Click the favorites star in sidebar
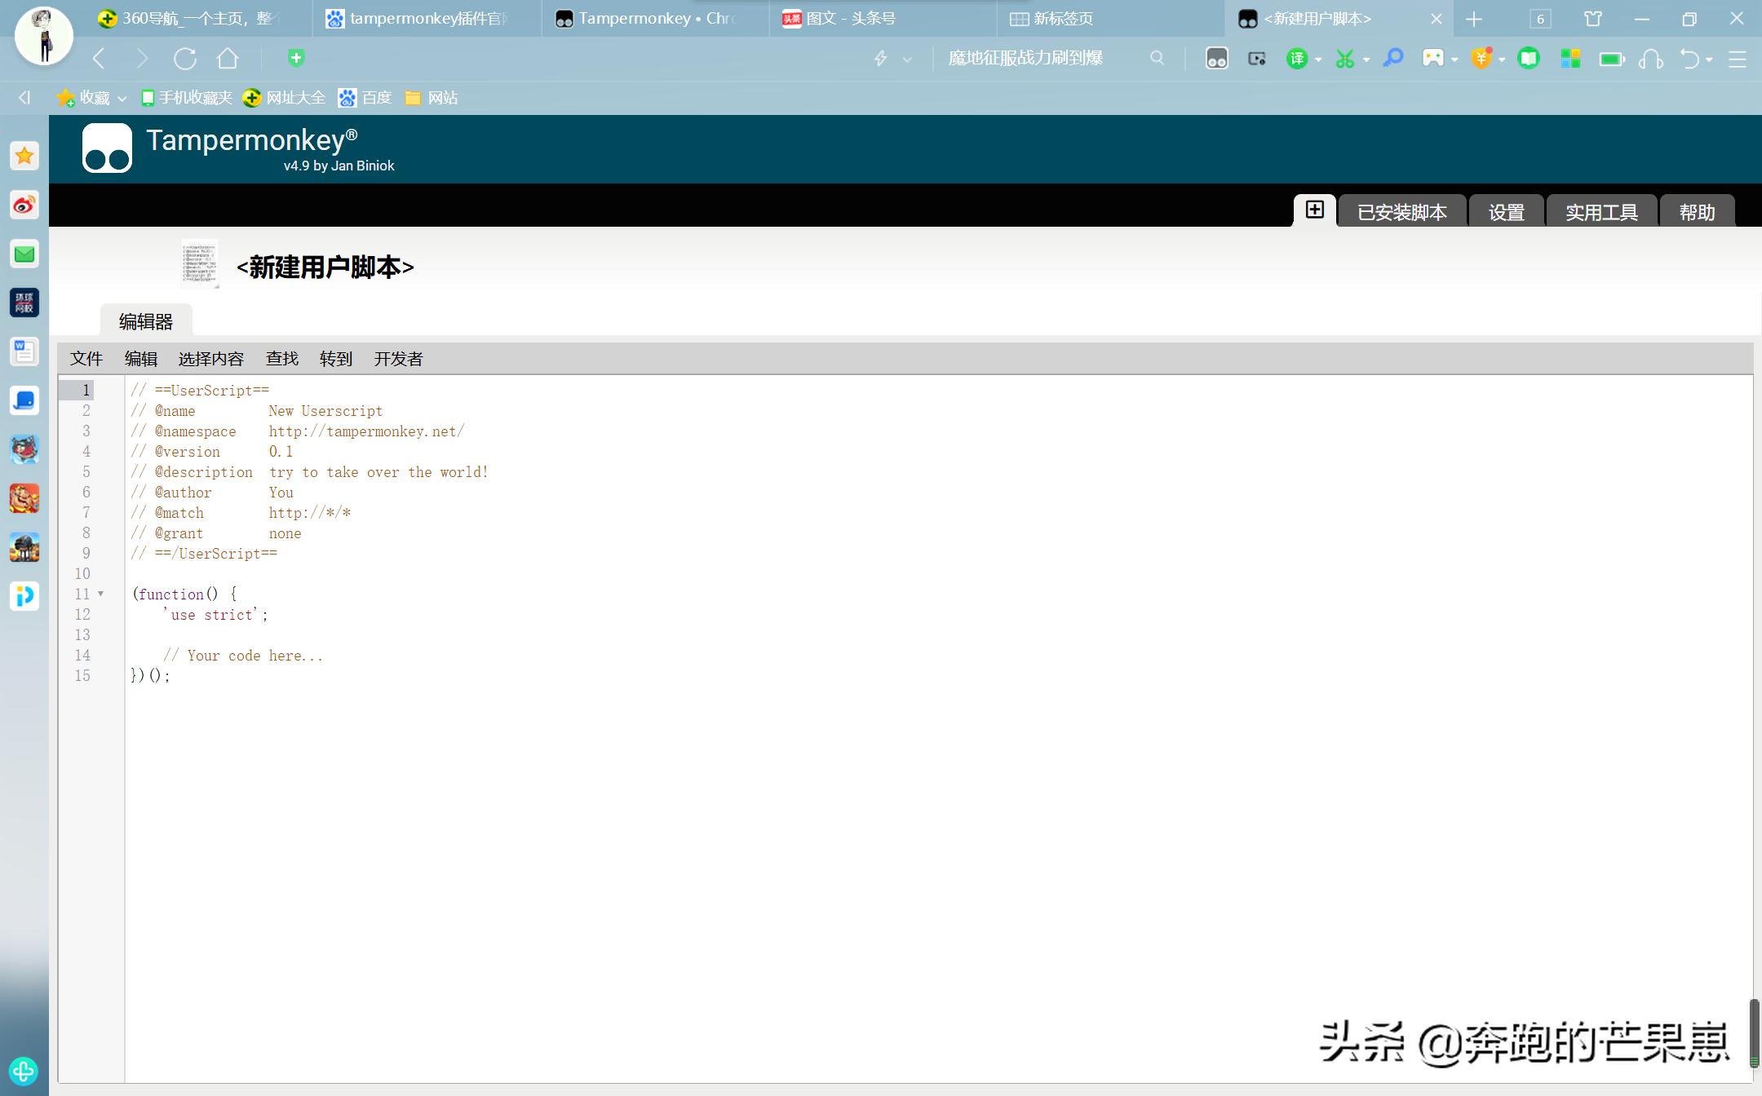Screen dimensions: 1762x1096 pos(24,155)
